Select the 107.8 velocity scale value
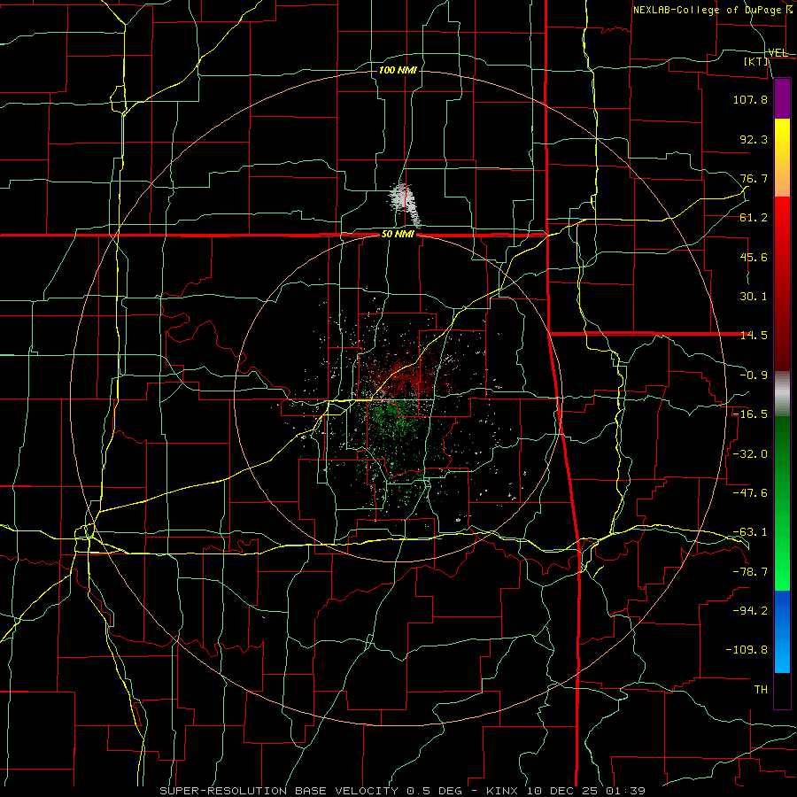This screenshot has width=797, height=797. tap(750, 99)
